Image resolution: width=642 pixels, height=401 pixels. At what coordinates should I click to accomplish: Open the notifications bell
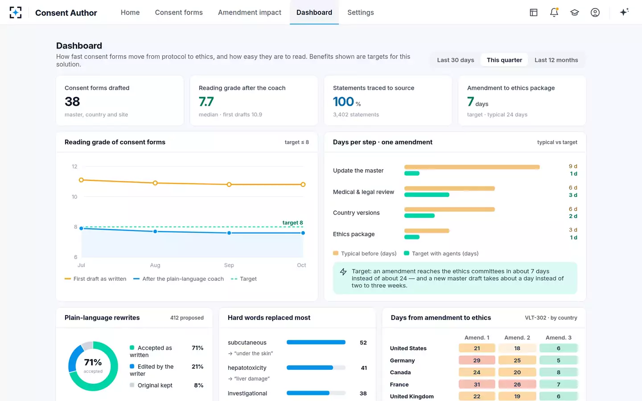554,12
